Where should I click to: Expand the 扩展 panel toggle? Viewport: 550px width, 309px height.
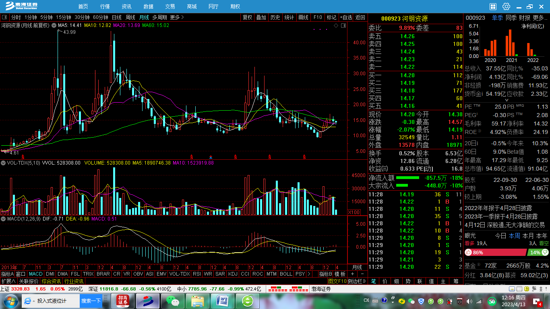8,281
